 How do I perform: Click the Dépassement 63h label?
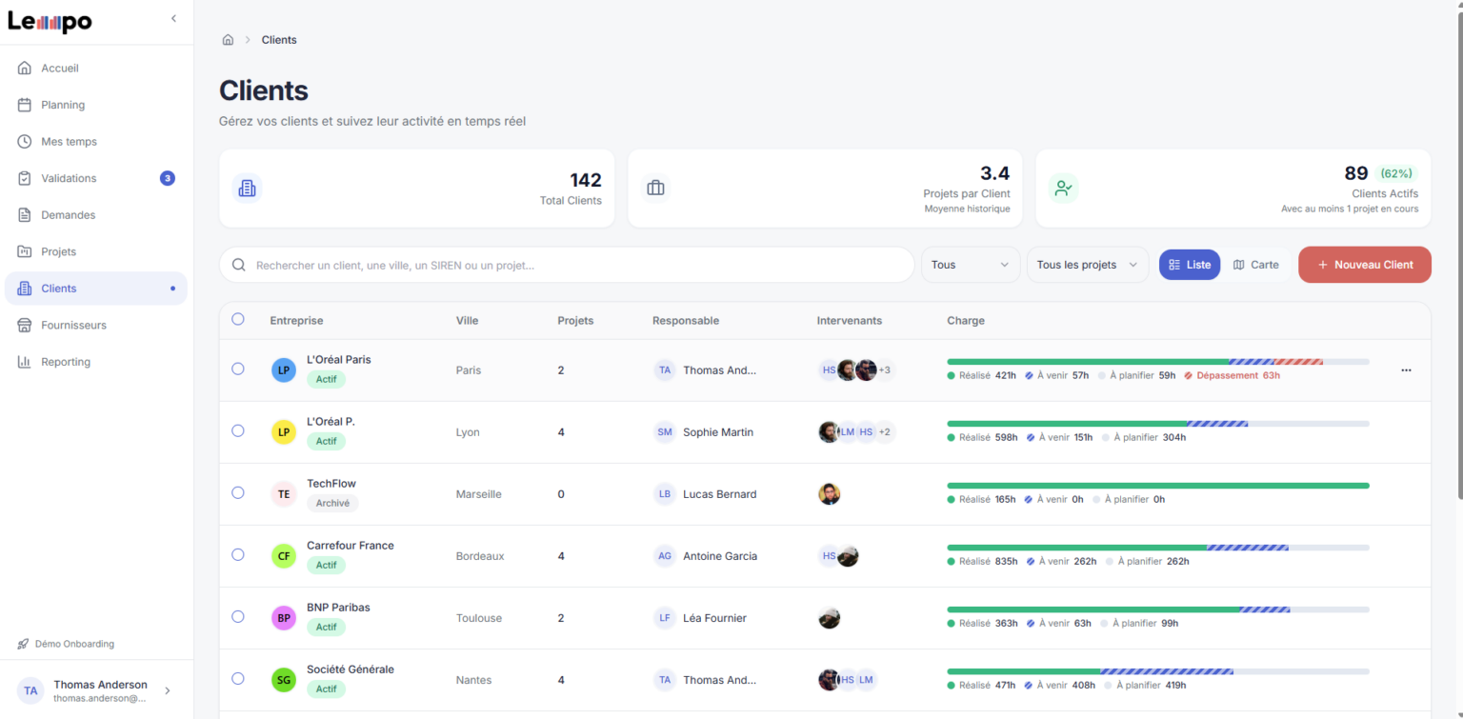[x=1233, y=375]
